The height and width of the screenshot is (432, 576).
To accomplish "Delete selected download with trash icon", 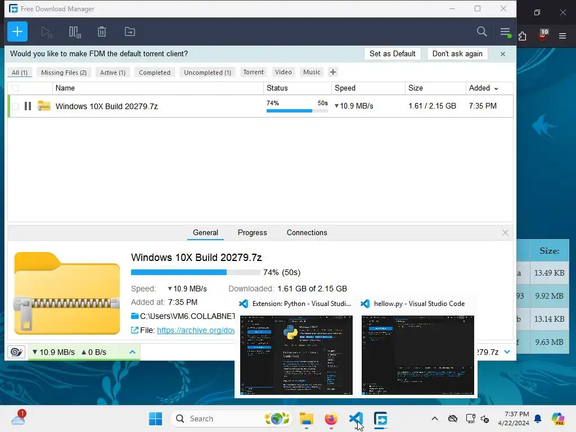I will [102, 32].
